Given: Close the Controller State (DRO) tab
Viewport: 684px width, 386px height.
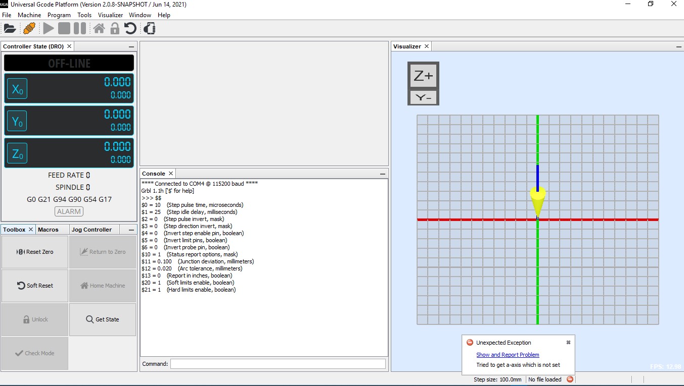Looking at the screenshot, I should [x=69, y=46].
